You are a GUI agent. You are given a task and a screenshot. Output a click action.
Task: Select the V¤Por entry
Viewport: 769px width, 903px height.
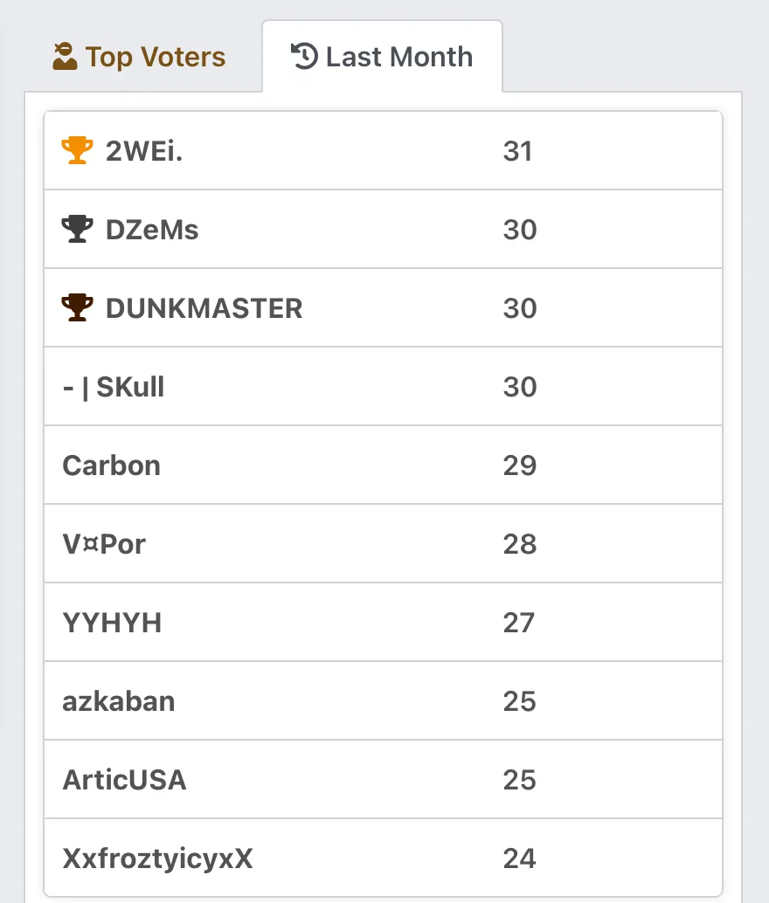click(384, 544)
